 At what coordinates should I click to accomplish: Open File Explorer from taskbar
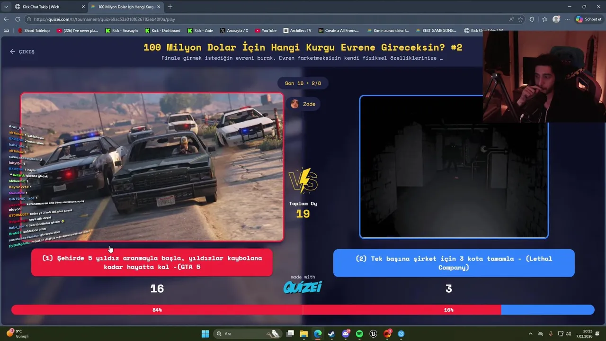(x=304, y=334)
